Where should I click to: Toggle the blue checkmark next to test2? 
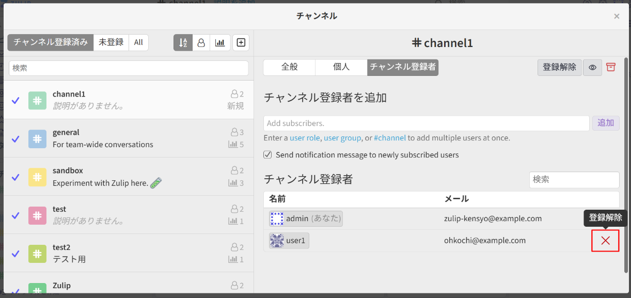(x=15, y=253)
